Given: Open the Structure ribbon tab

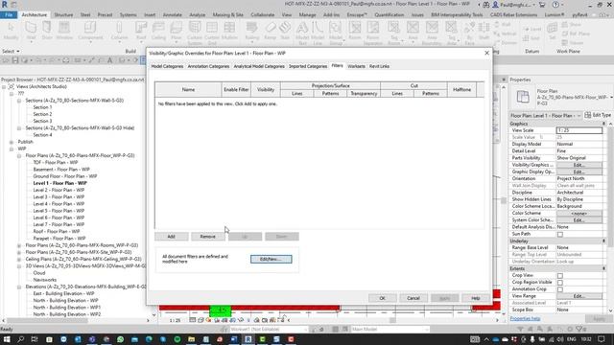Looking at the screenshot, I should [x=63, y=15].
